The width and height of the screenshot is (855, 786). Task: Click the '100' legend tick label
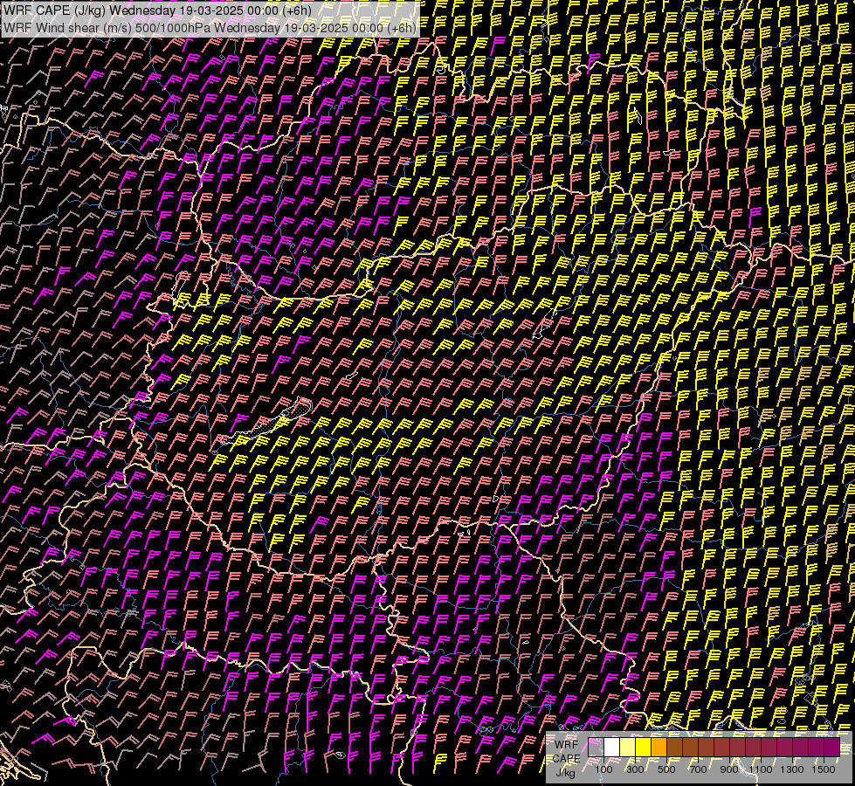click(x=603, y=769)
